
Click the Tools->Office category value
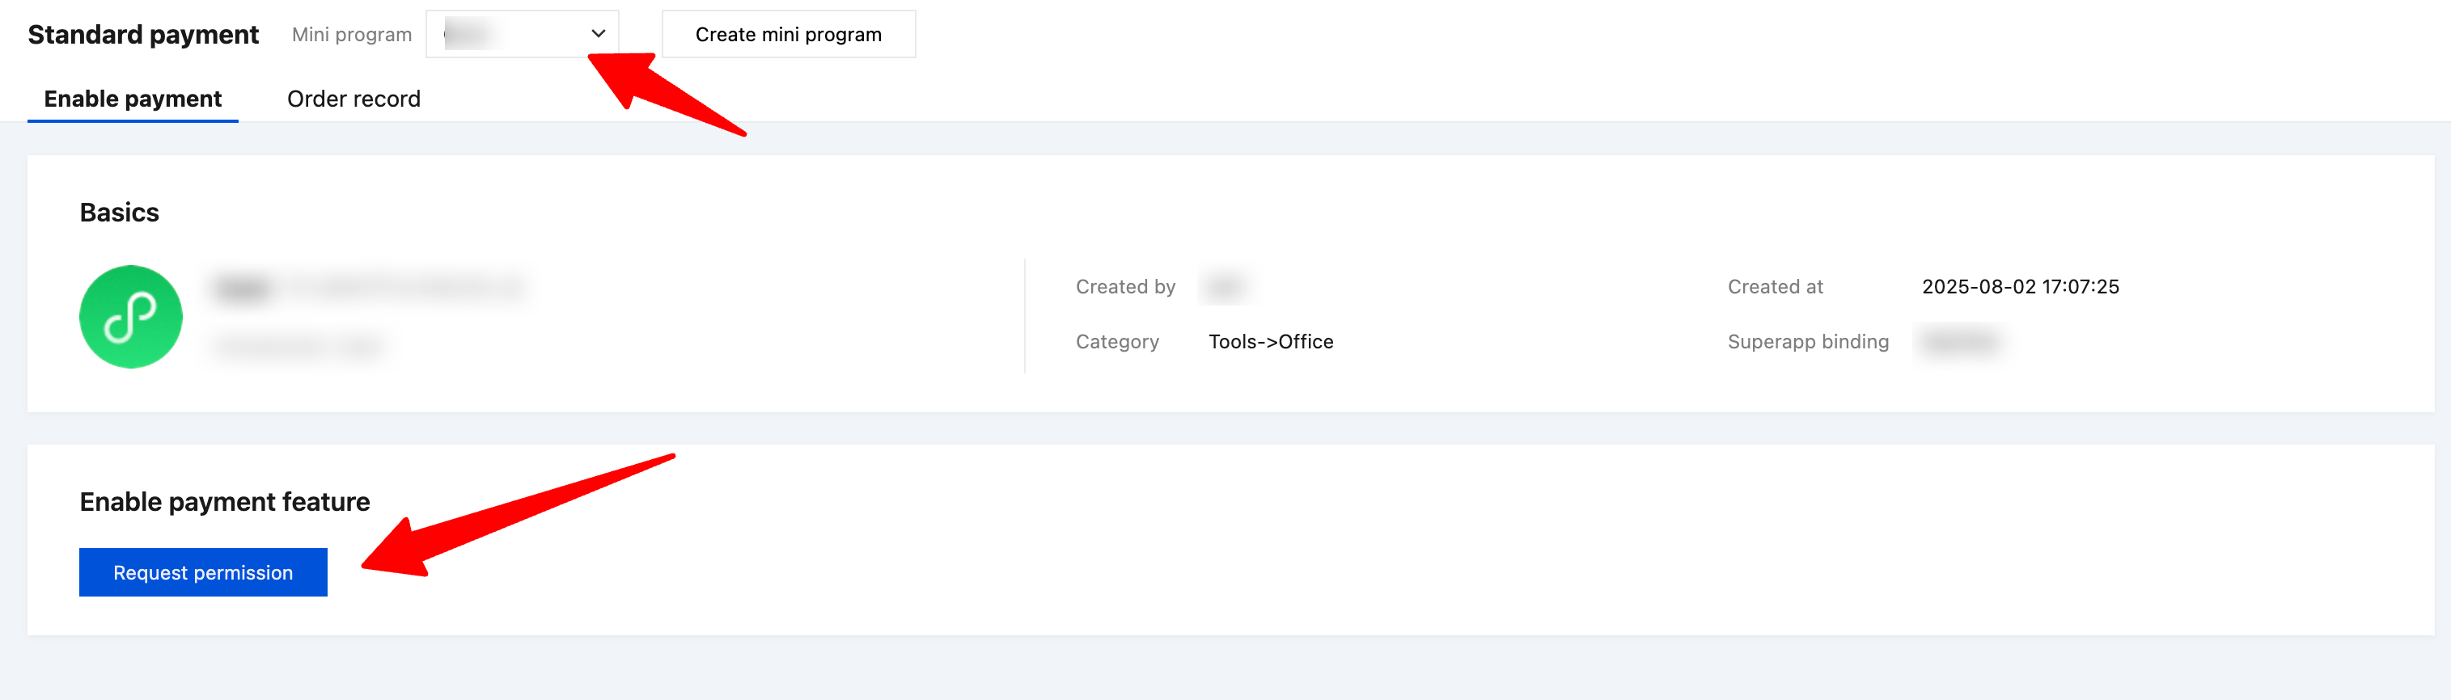point(1270,341)
